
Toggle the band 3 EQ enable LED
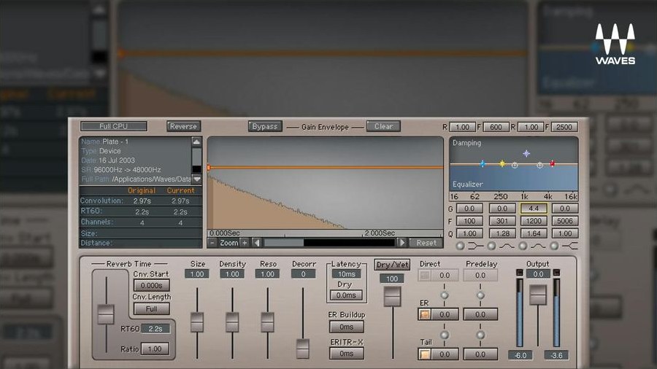point(523,246)
